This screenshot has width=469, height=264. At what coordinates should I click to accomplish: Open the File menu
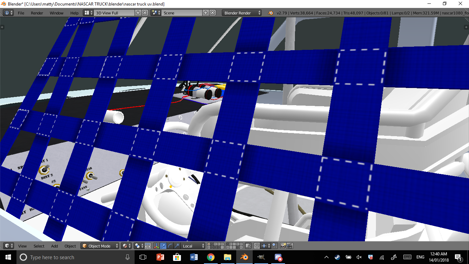[21, 13]
